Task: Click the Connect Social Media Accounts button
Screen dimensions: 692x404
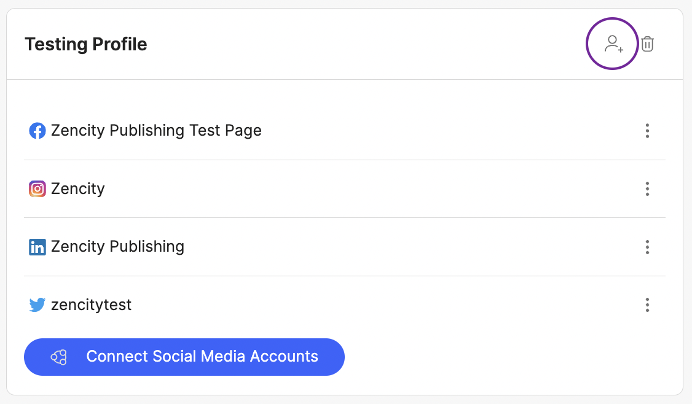Action: (184, 357)
